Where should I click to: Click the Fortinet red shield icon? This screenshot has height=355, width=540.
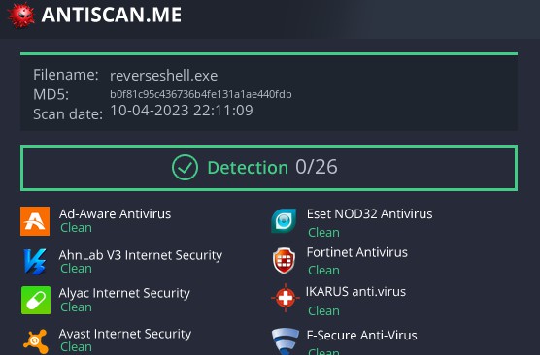point(285,261)
